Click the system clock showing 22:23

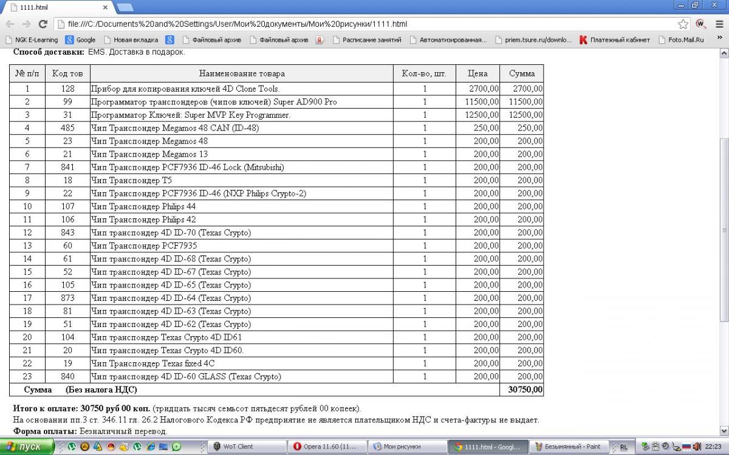(x=713, y=447)
